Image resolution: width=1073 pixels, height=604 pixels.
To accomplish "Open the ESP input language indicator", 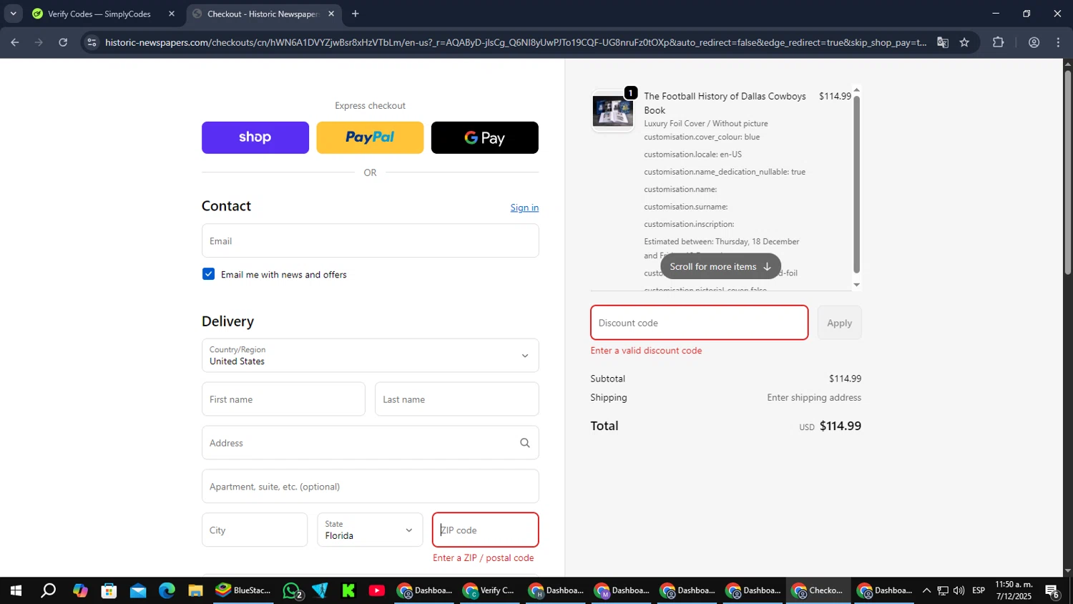I will [979, 591].
